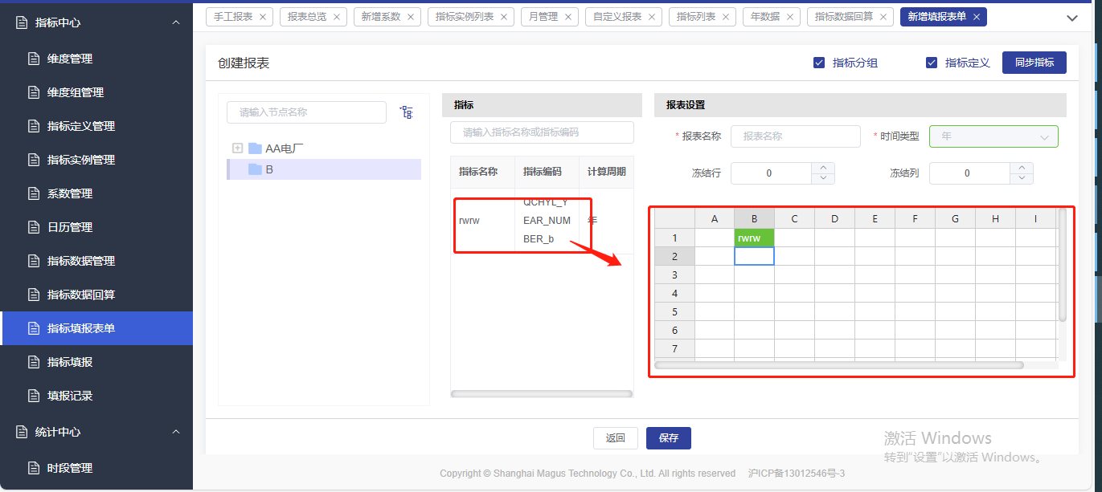
Task: Close the 新增填报表单 tab
Action: pos(976,17)
